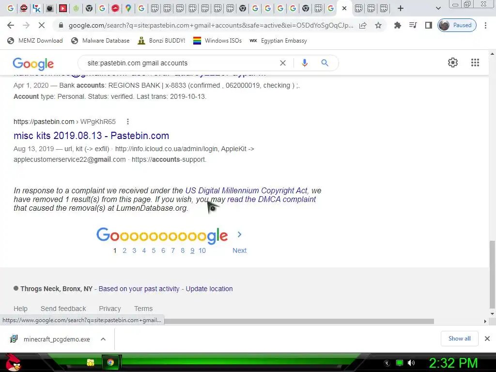Show all downloads
This screenshot has height=372, width=496.
click(459, 339)
